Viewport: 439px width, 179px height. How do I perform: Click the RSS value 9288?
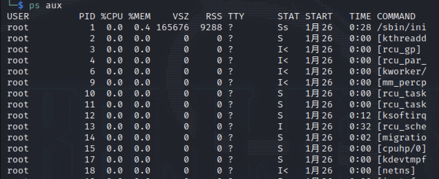(211, 28)
